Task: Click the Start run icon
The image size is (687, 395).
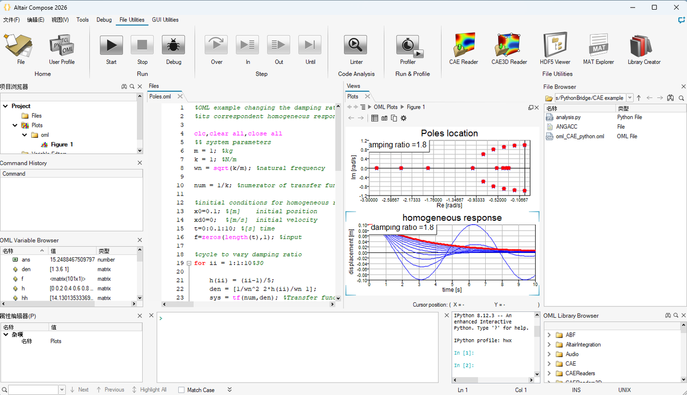Action: click(111, 46)
